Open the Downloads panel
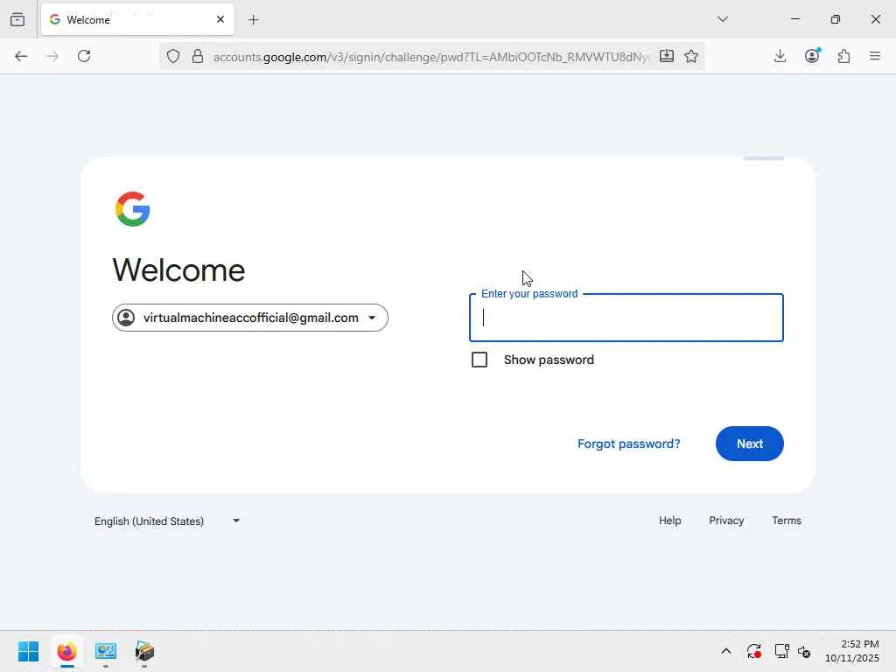The height and width of the screenshot is (672, 896). pyautogui.click(x=780, y=56)
